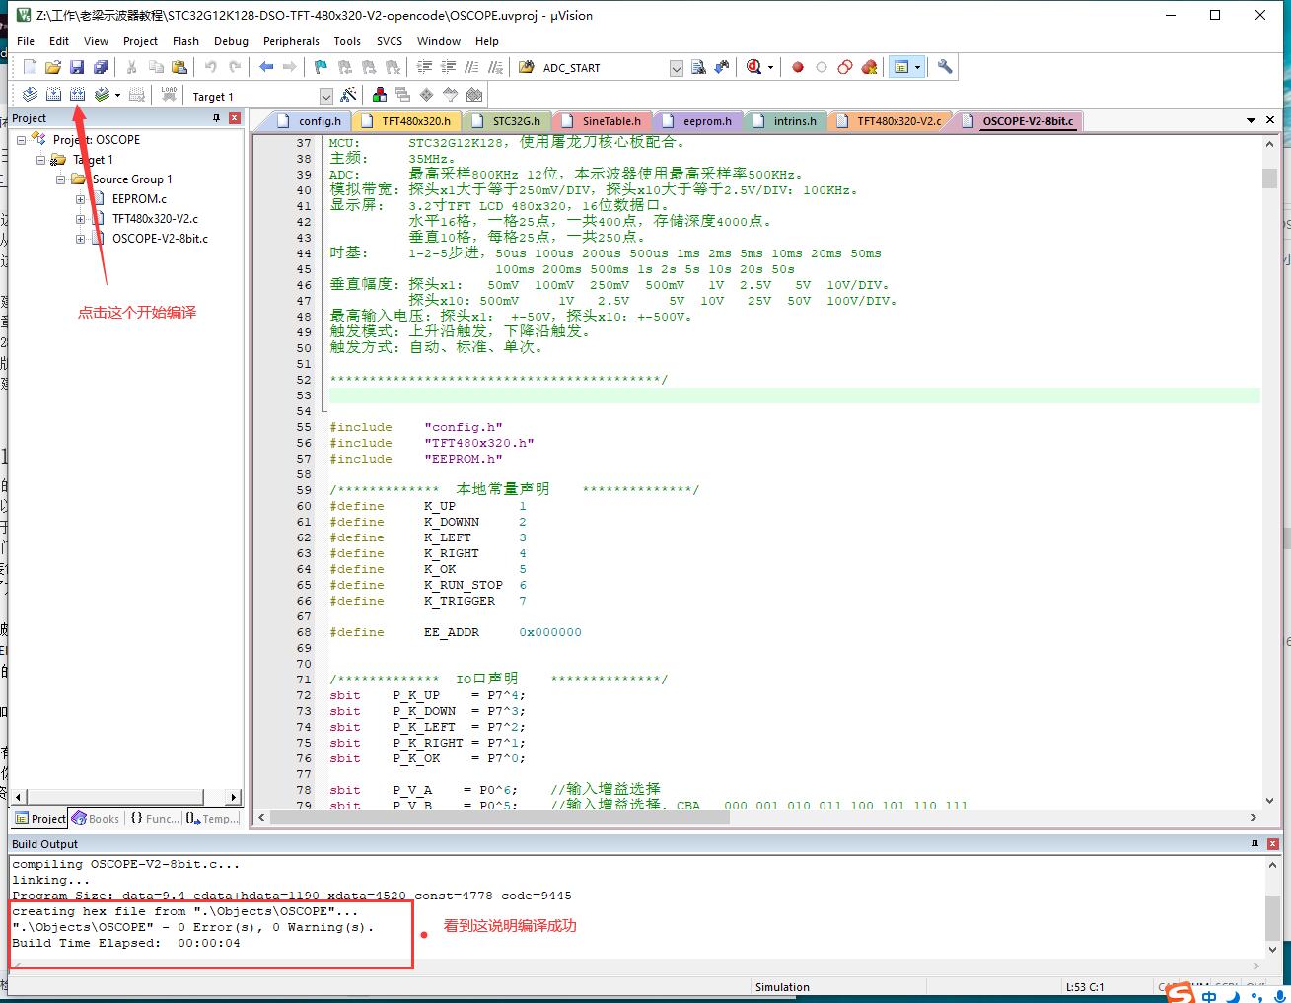Click the New file toolbar icon
The width and height of the screenshot is (1291, 1003).
pos(30,67)
